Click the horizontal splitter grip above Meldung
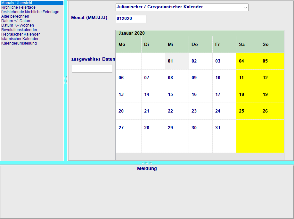The width and height of the screenshot is (294, 219). (147, 163)
